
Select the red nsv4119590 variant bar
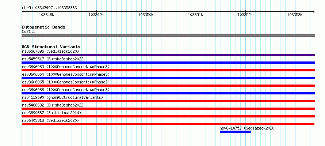click(x=168, y=101)
